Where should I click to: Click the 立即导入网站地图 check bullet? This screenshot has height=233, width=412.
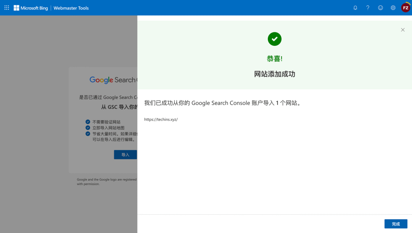88,128
